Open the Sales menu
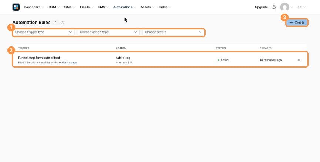Image resolution: width=320 pixels, height=162 pixels. click(x=165, y=7)
